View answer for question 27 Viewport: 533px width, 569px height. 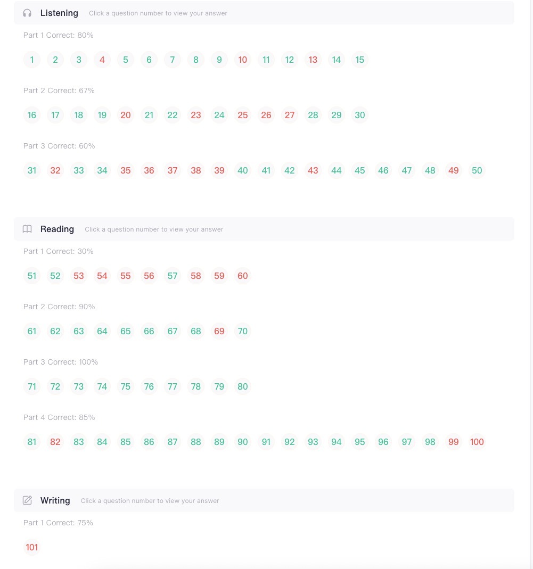coord(289,115)
